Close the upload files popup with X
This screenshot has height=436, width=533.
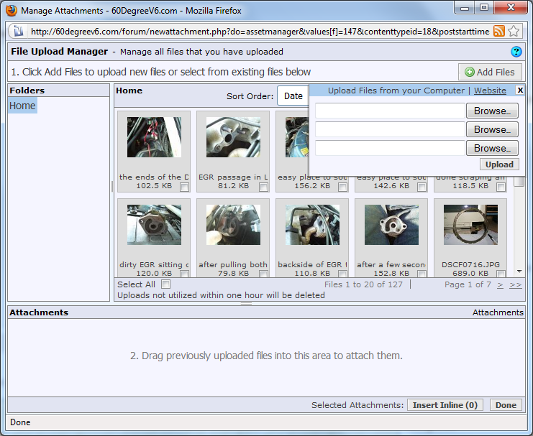point(520,91)
